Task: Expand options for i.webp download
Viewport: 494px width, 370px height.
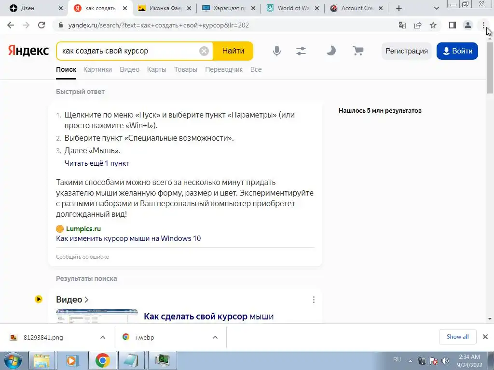Action: pyautogui.click(x=215, y=337)
